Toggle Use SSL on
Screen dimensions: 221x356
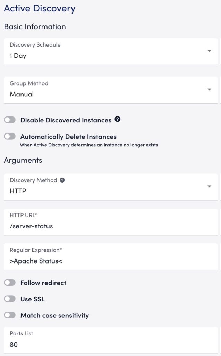click(10, 298)
